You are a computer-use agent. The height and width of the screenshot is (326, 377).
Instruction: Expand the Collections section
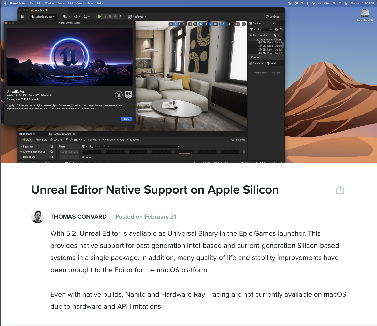tap(21, 157)
